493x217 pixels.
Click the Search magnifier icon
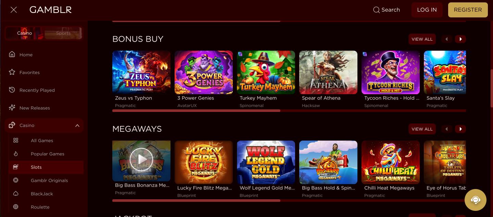376,10
